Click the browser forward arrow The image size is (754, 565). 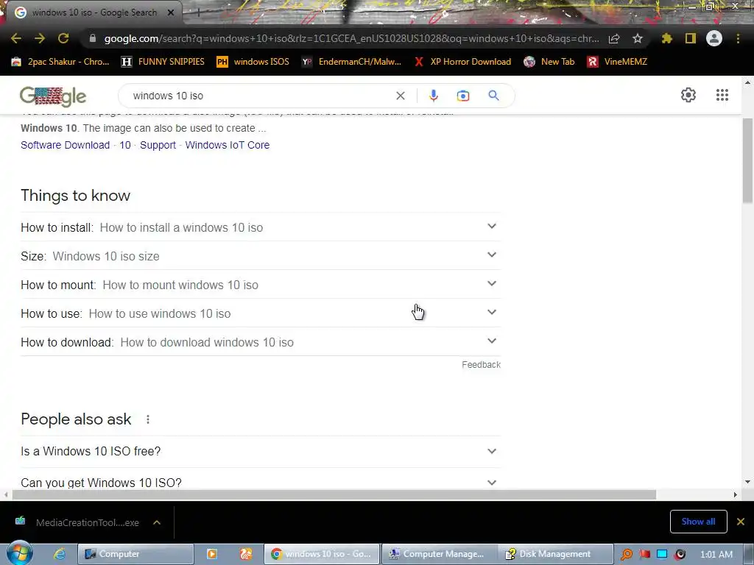click(40, 38)
